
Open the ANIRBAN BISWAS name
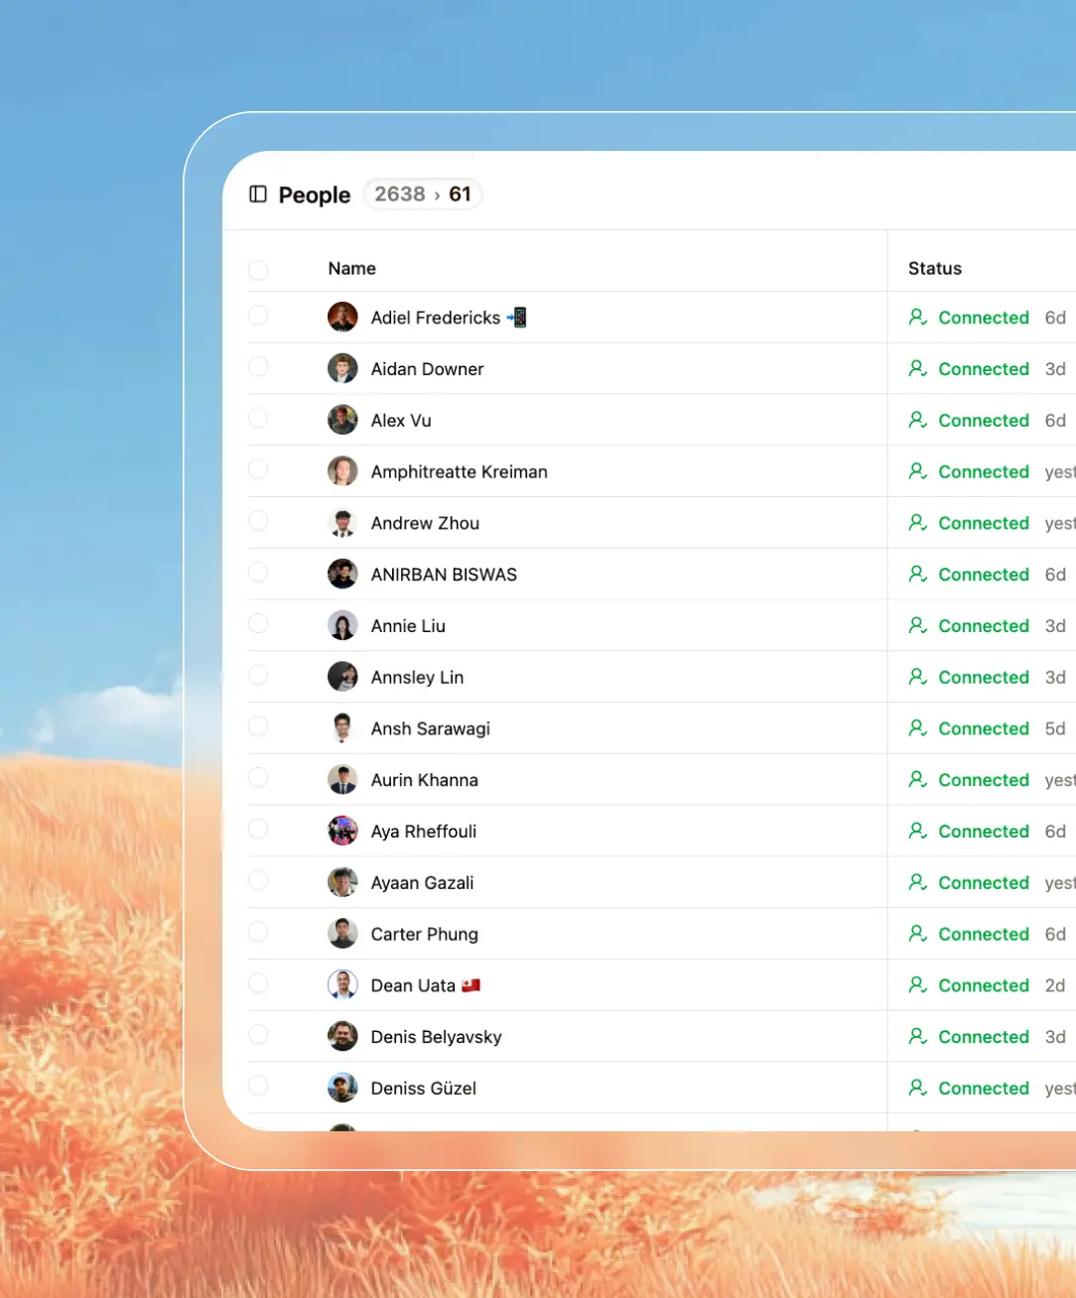pos(444,575)
